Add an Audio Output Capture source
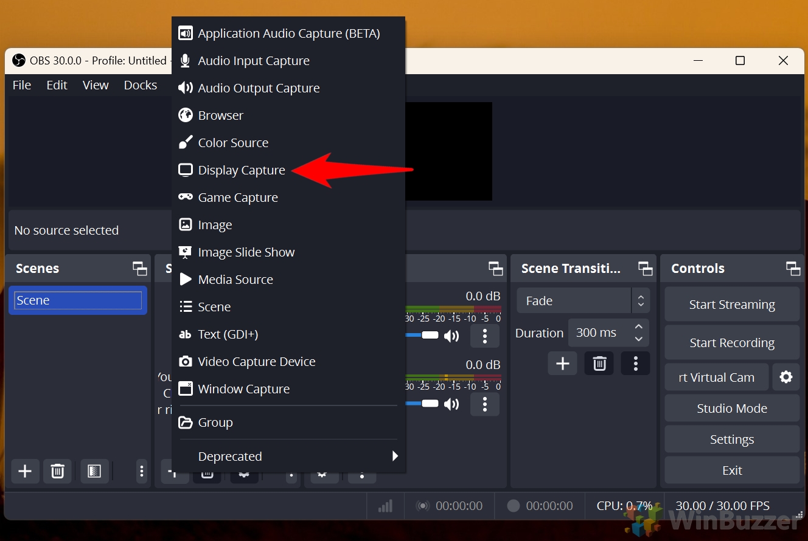 288,88
